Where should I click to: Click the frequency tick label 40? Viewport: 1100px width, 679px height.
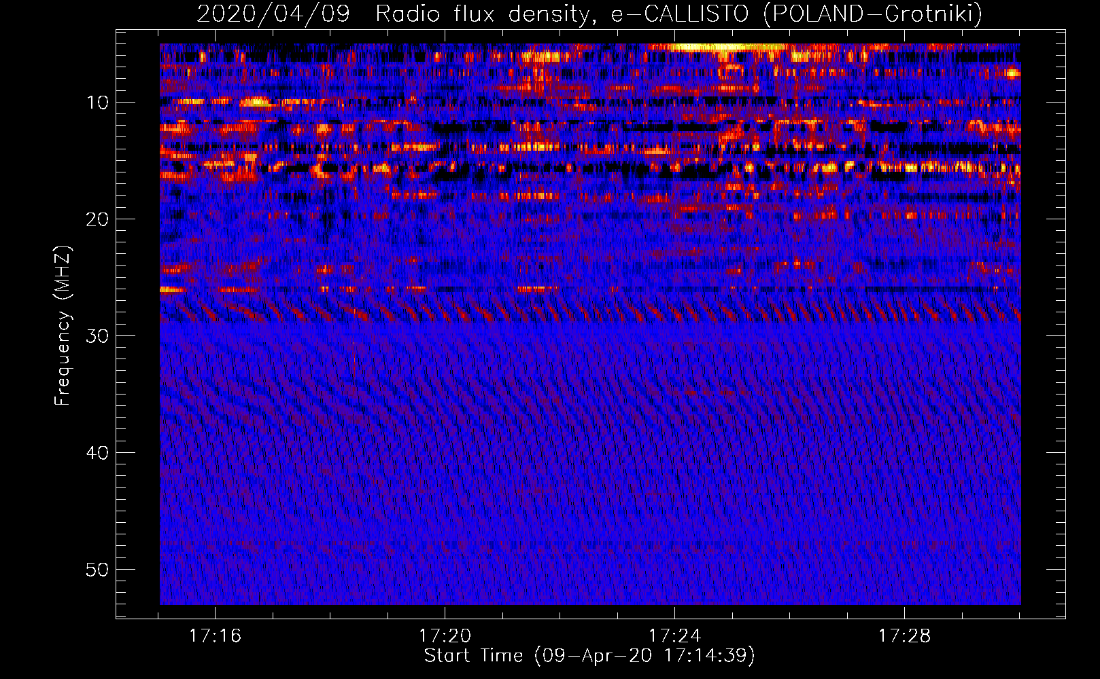pos(98,453)
